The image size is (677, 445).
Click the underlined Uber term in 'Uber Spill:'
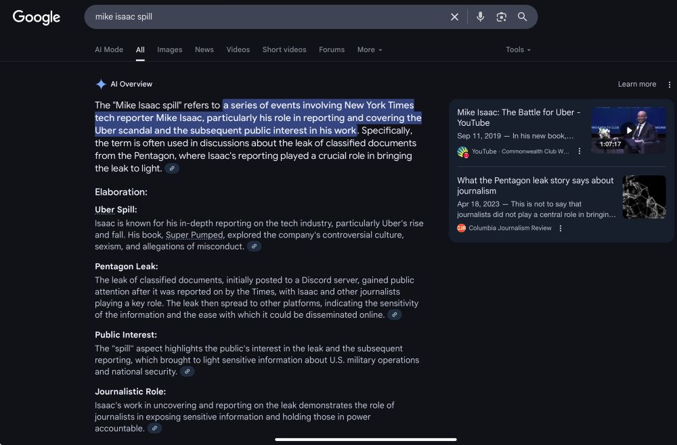point(104,210)
